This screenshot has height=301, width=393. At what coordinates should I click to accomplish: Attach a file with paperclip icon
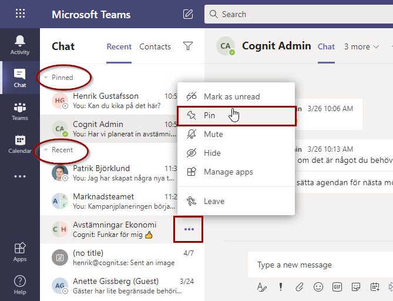[300, 287]
